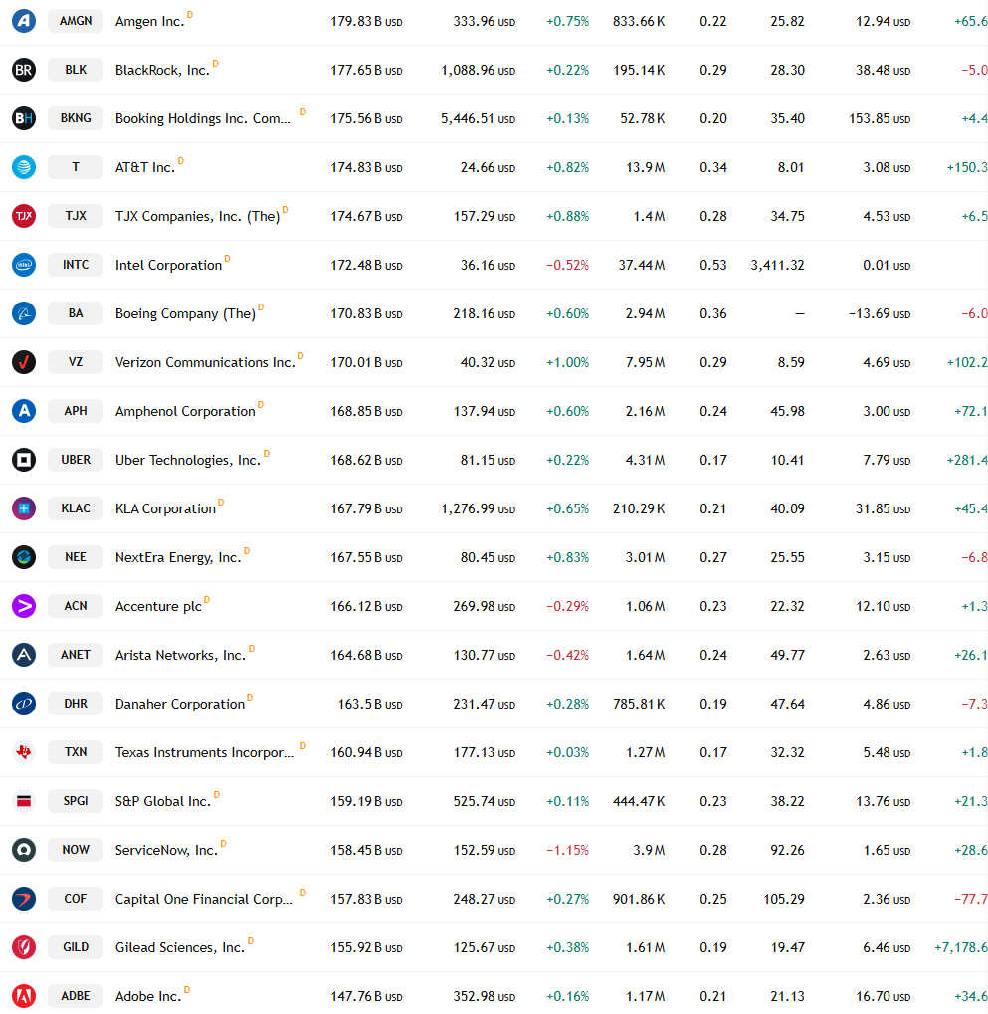Image resolution: width=988 pixels, height=1014 pixels.
Task: Click the Capital One logo icon
Action: pyautogui.click(x=24, y=899)
